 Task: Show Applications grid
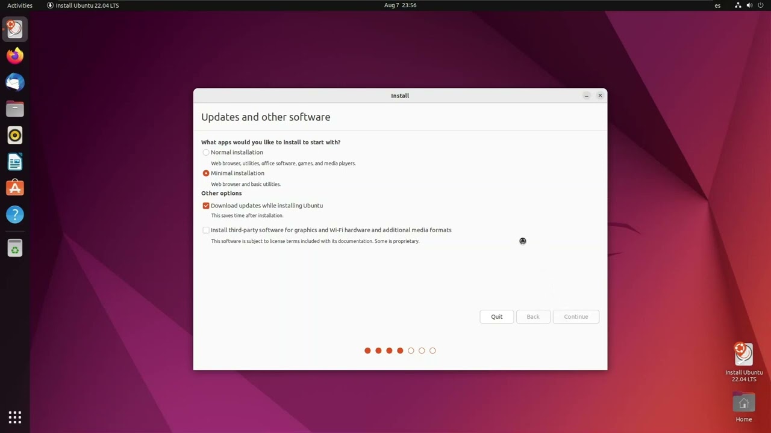(x=15, y=417)
